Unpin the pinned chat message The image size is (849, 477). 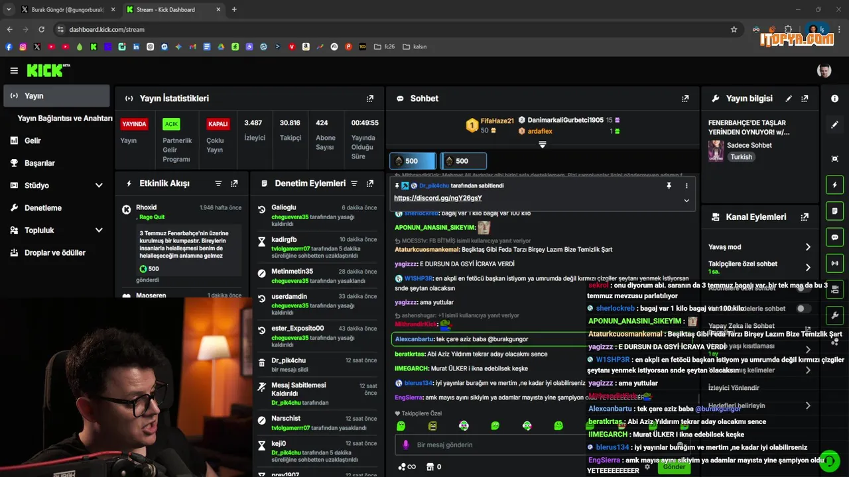pos(669,186)
